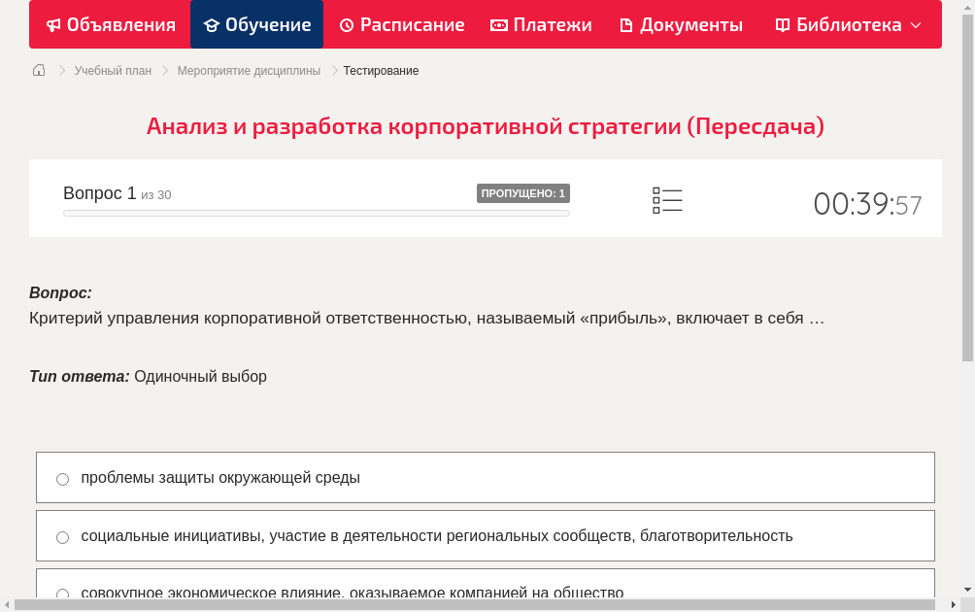Go to Расписание section
975x612 pixels.
(x=402, y=25)
